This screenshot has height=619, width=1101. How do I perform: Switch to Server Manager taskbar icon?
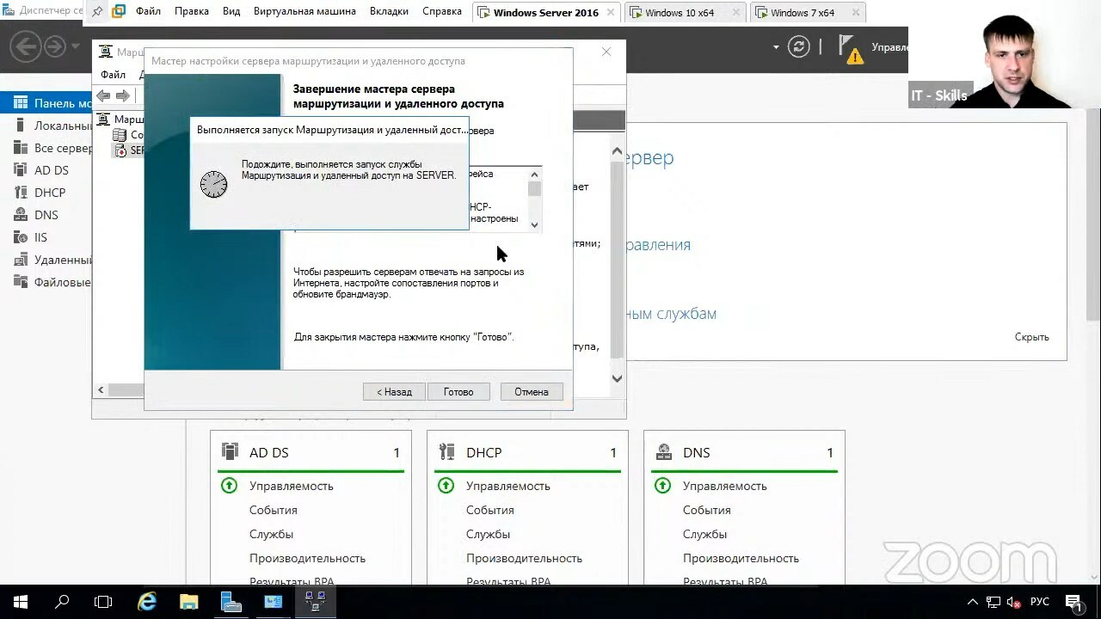(231, 602)
